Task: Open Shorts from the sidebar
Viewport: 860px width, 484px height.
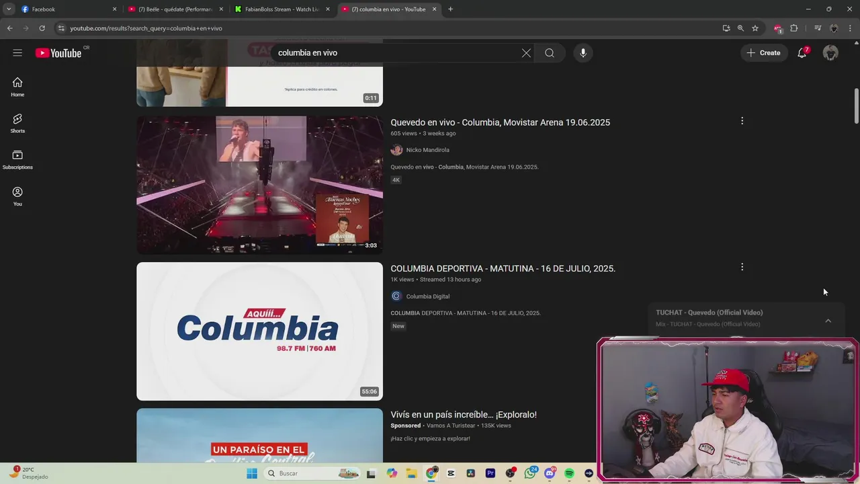Action: coord(17,123)
